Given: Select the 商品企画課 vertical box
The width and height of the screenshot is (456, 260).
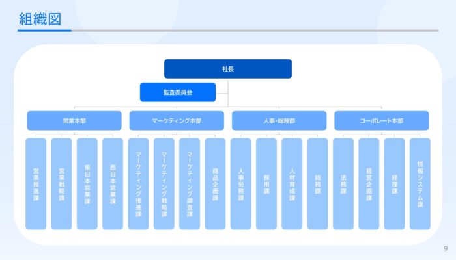Looking at the screenshot, I should [x=215, y=184].
